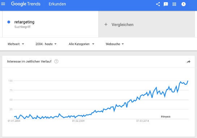Go to the Erkunden section
The width and height of the screenshot is (197, 138).
point(57,4)
